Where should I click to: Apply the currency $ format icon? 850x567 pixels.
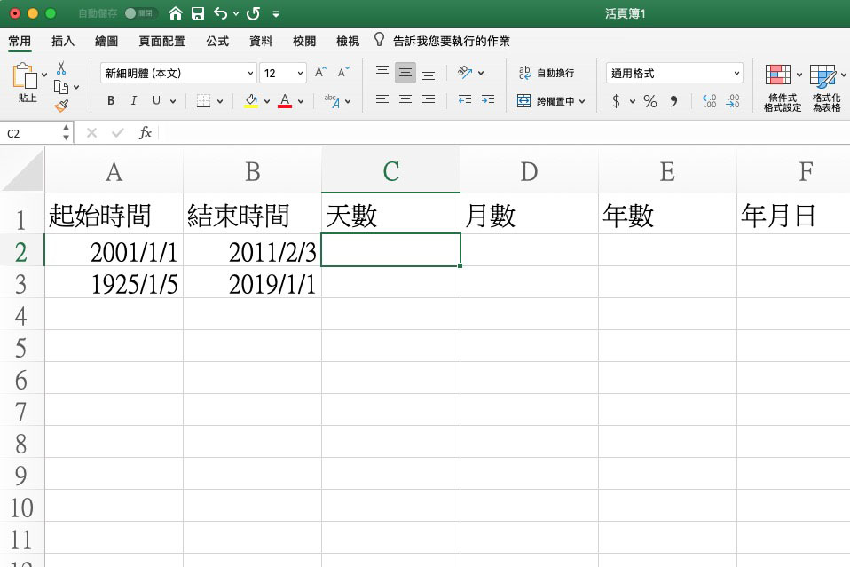(617, 99)
